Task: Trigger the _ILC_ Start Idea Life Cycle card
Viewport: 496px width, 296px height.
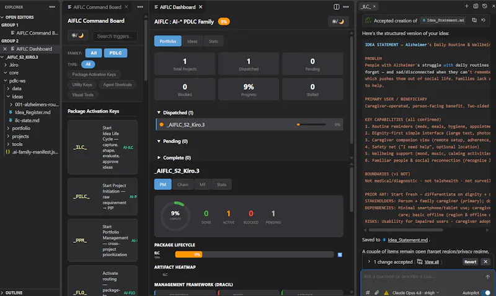Action: tap(102, 147)
